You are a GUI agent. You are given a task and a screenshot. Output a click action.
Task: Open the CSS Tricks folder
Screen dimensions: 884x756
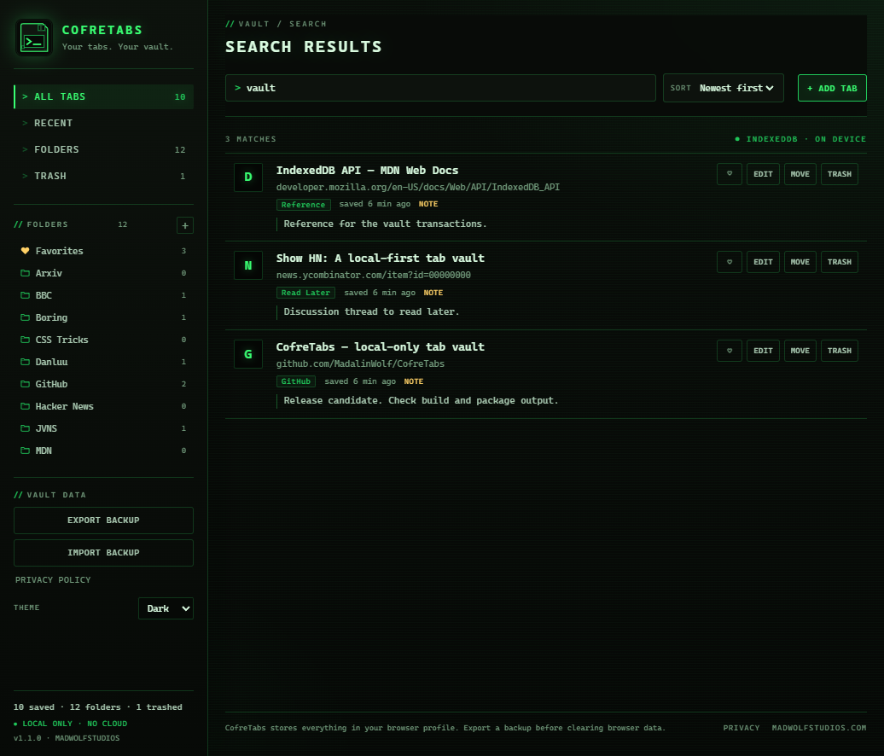click(103, 340)
